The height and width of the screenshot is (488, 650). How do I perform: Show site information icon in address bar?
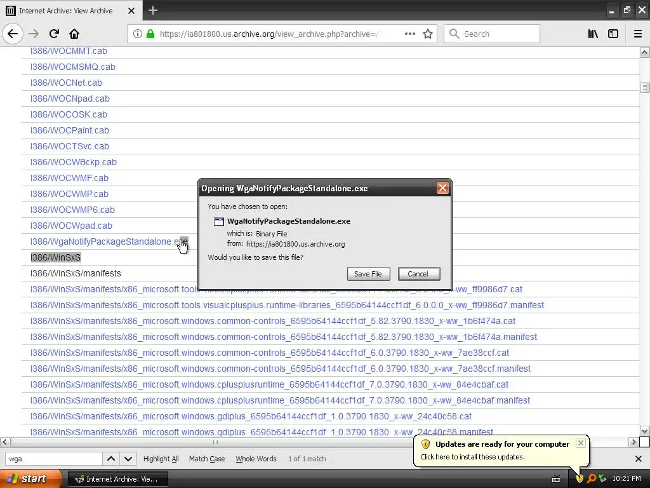137,34
